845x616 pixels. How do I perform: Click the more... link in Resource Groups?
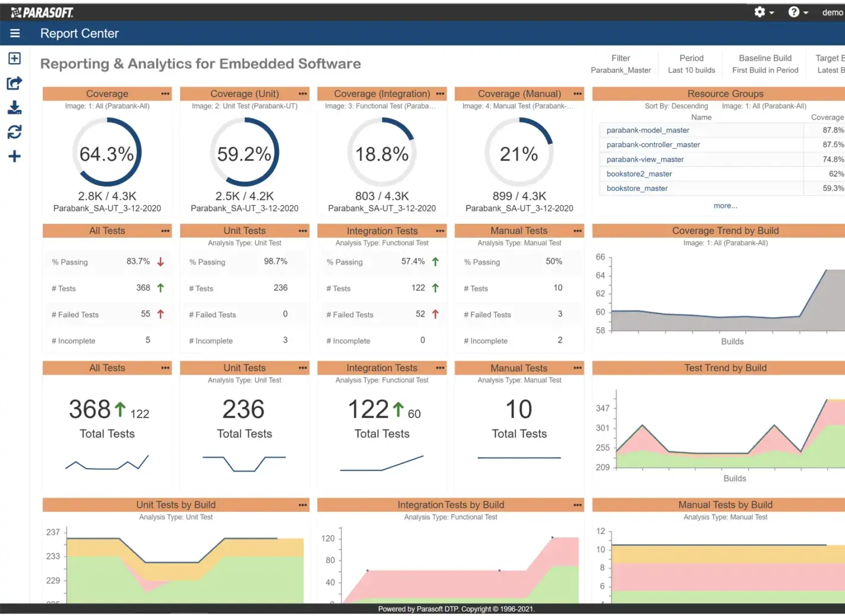[725, 206]
